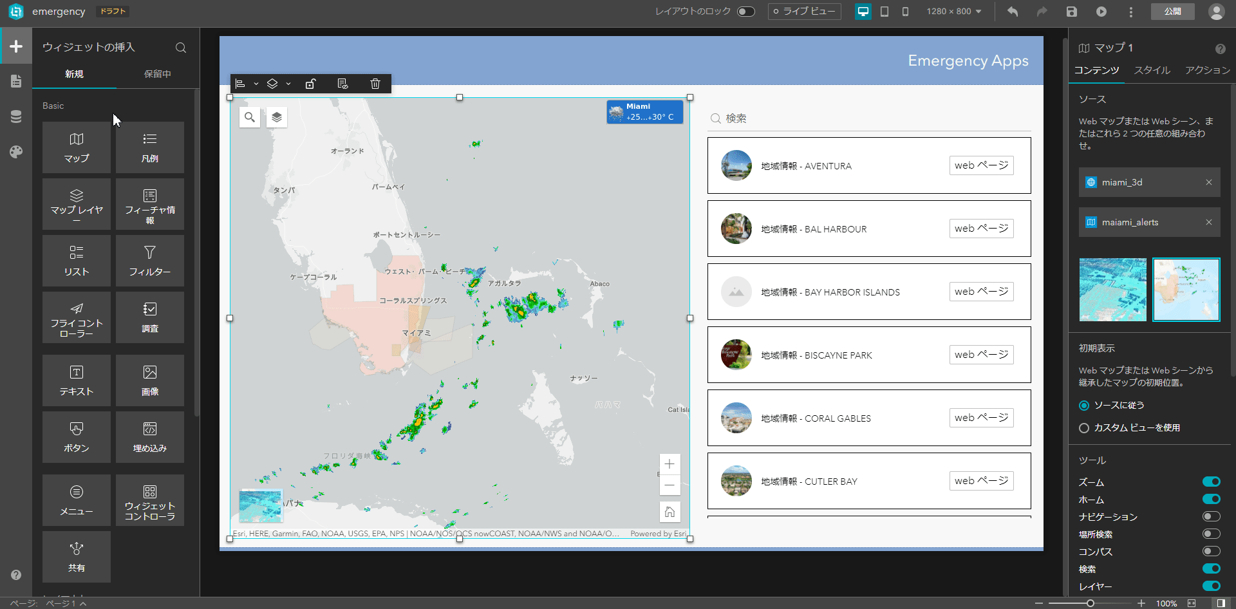Select the メニュー widget
Screen dimensions: 1236x609
tap(77, 500)
